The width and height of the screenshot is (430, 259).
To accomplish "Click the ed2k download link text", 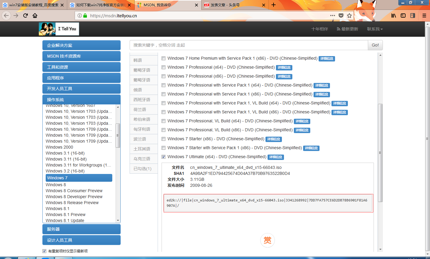I will pyautogui.click(x=267, y=203).
